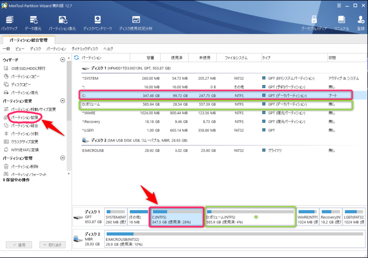Select (その他) 16 MB block in disk map
The width and height of the screenshot is (368, 258).
138,217
